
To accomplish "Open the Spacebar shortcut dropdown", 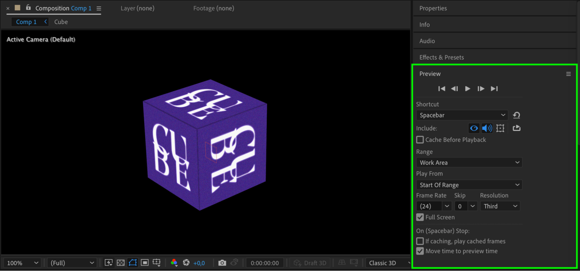I will (462, 115).
